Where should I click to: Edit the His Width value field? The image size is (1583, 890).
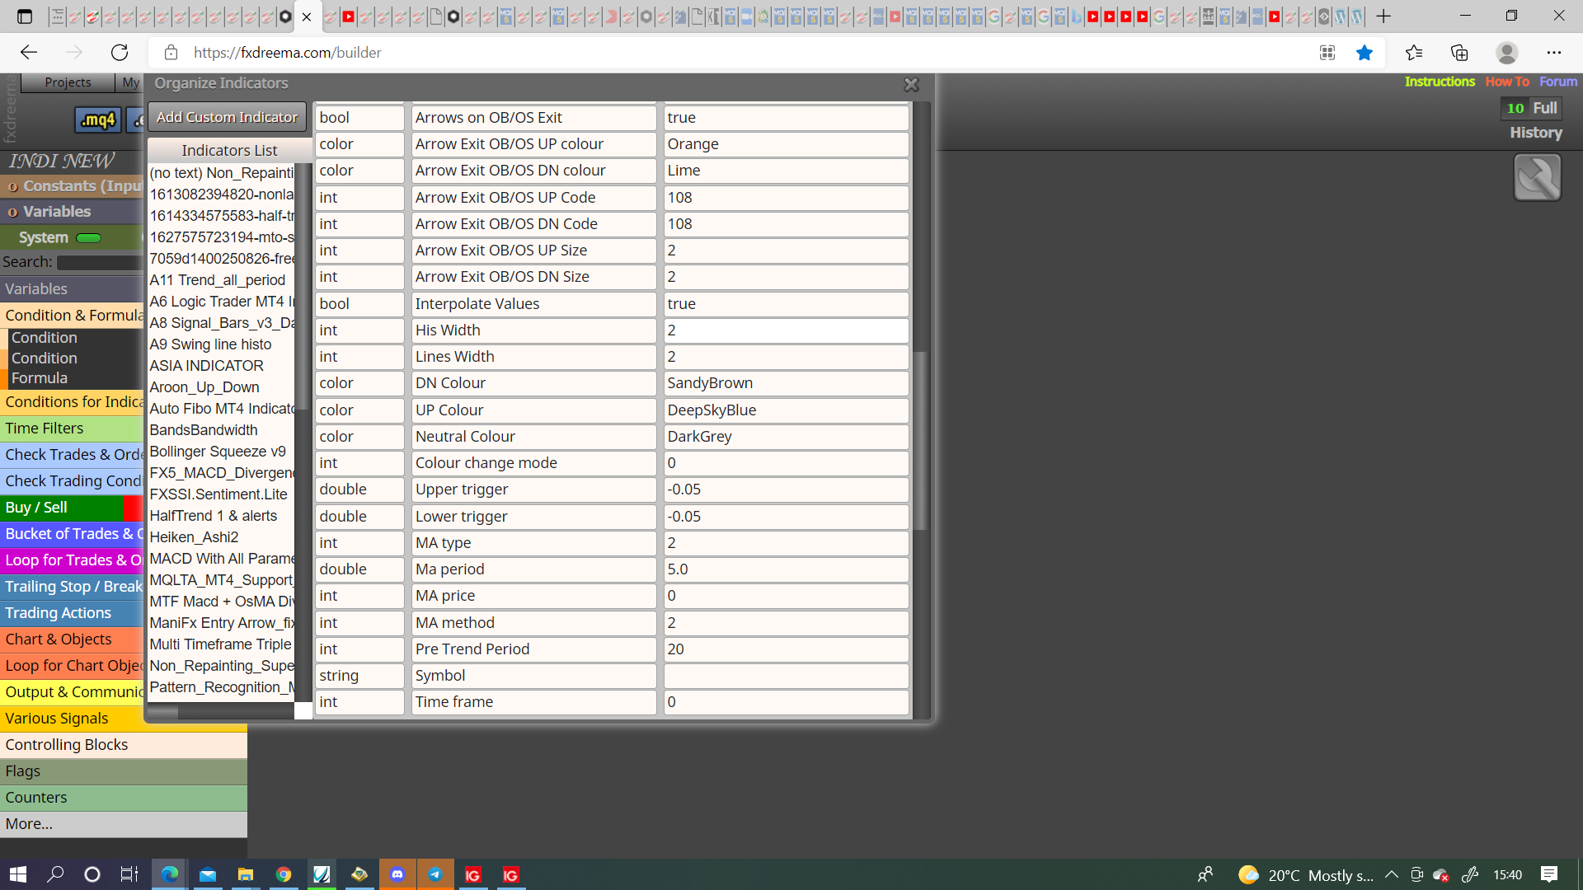pyautogui.click(x=786, y=330)
